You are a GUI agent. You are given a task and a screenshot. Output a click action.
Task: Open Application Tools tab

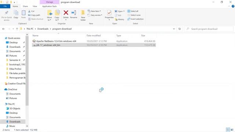pos(50,6)
